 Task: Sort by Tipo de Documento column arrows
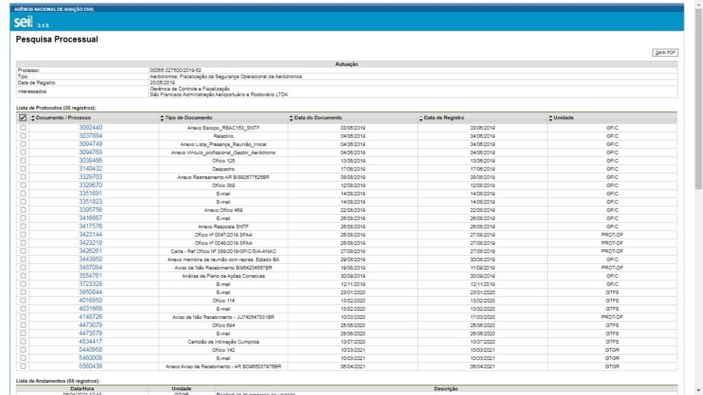[x=163, y=118]
